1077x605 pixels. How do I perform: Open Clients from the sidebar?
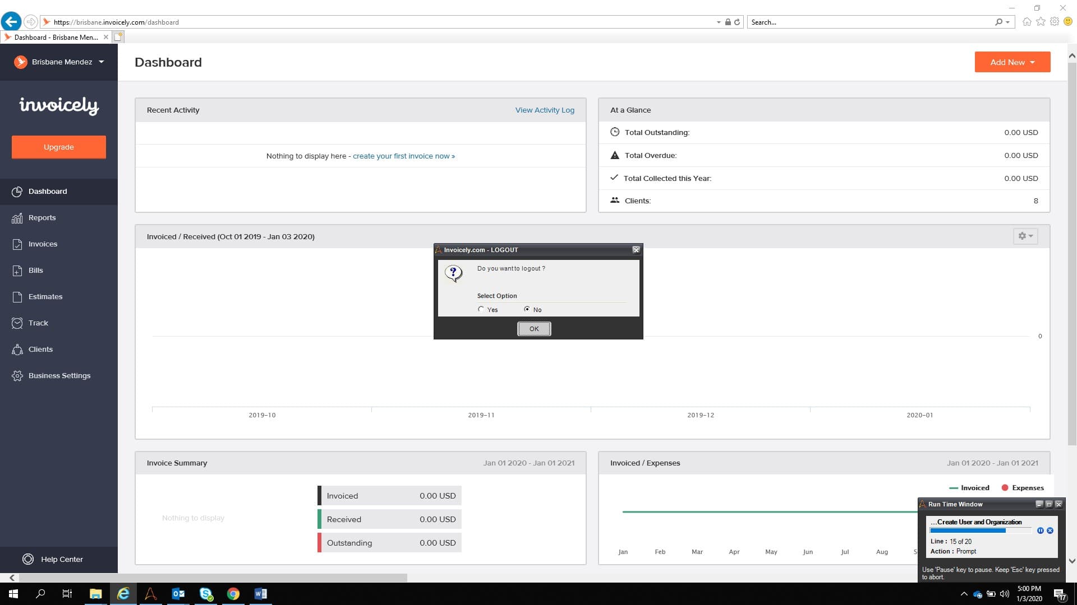59,350
